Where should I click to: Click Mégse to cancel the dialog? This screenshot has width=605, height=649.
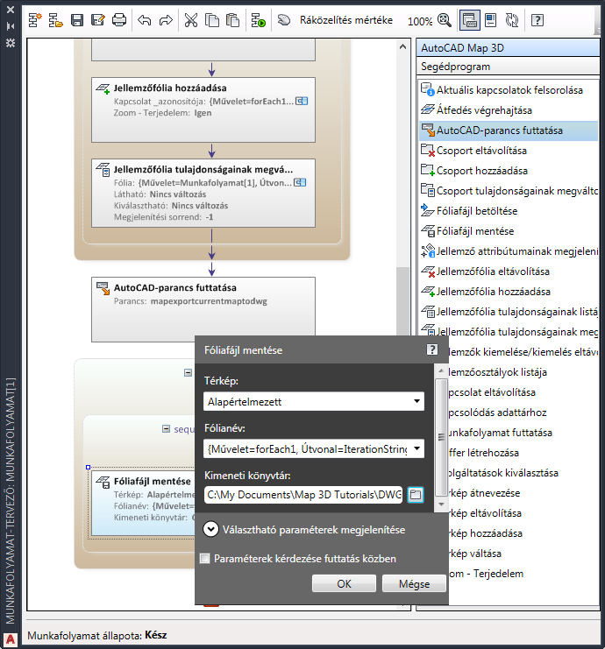[414, 583]
